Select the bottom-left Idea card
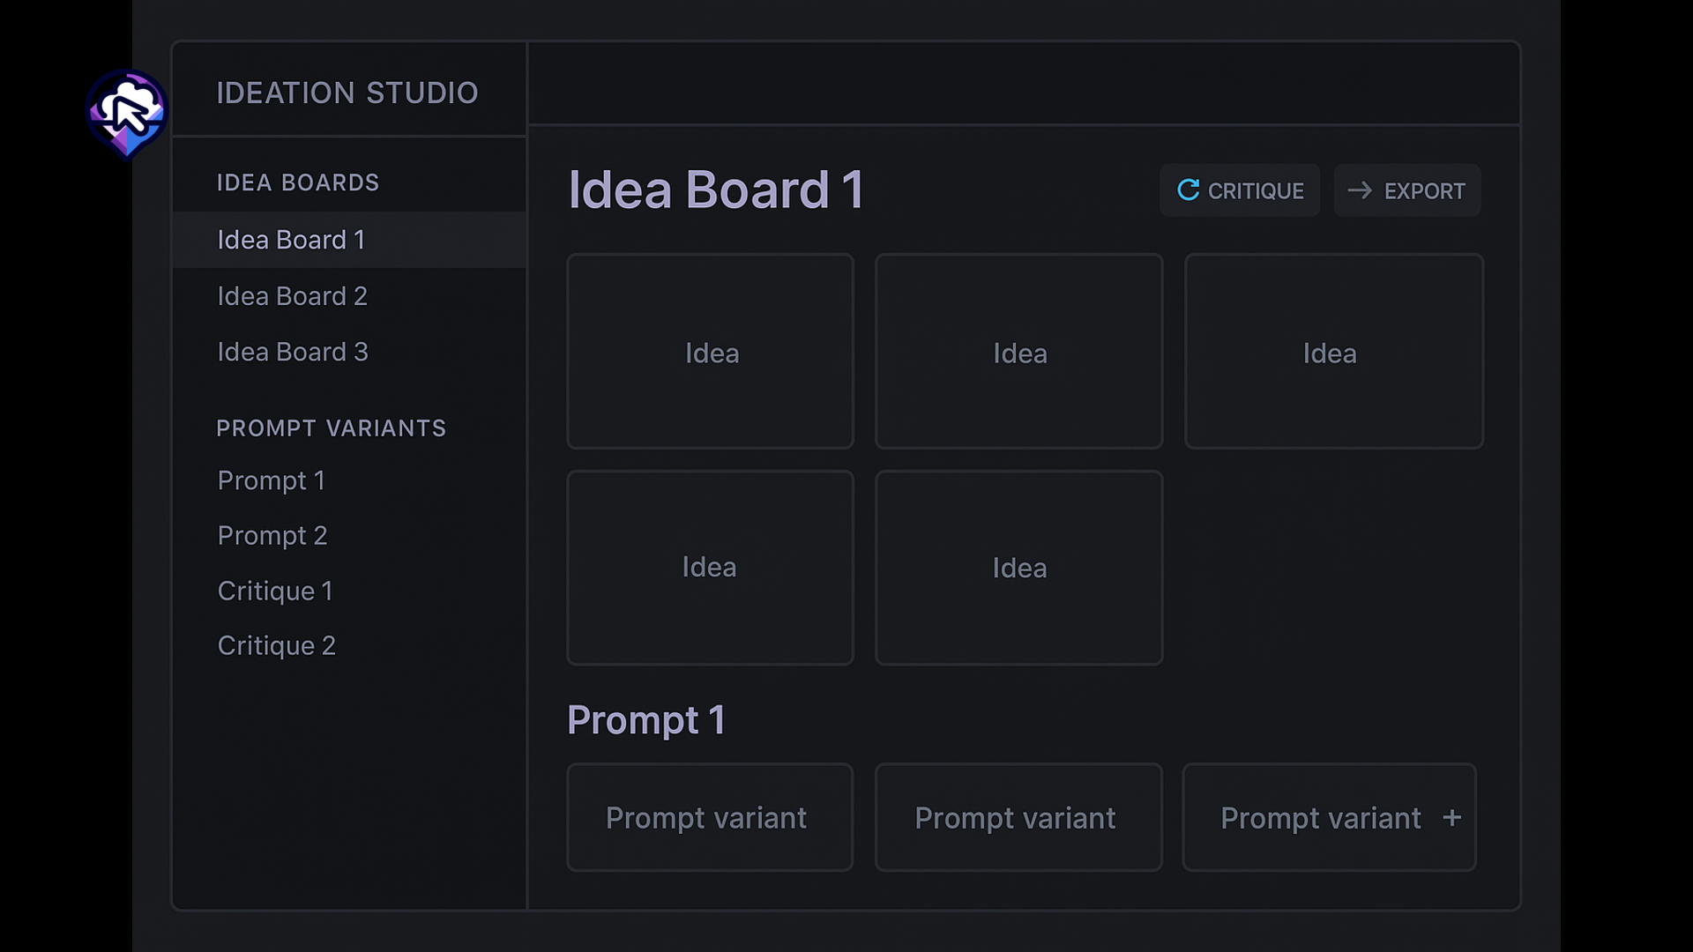Screen dimensions: 1693x952 pyautogui.click(x=710, y=568)
